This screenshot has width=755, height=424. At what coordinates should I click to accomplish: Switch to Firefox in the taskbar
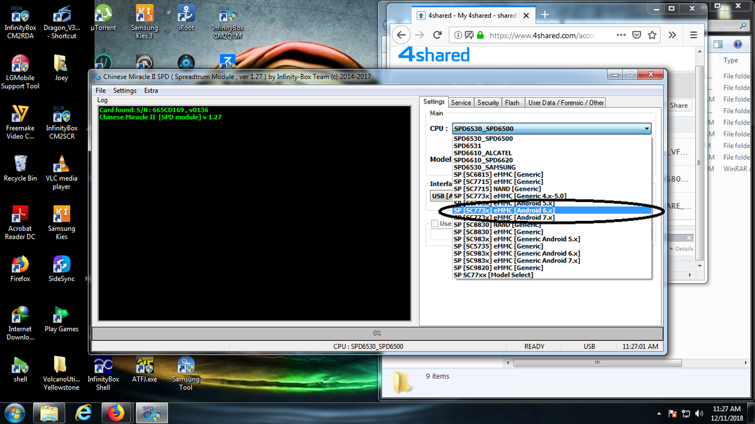(117, 413)
